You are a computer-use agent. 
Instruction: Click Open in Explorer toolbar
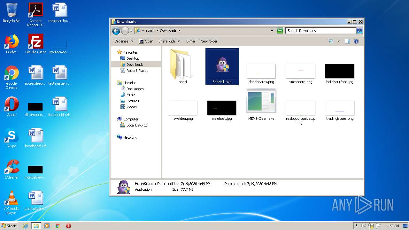click(x=146, y=41)
